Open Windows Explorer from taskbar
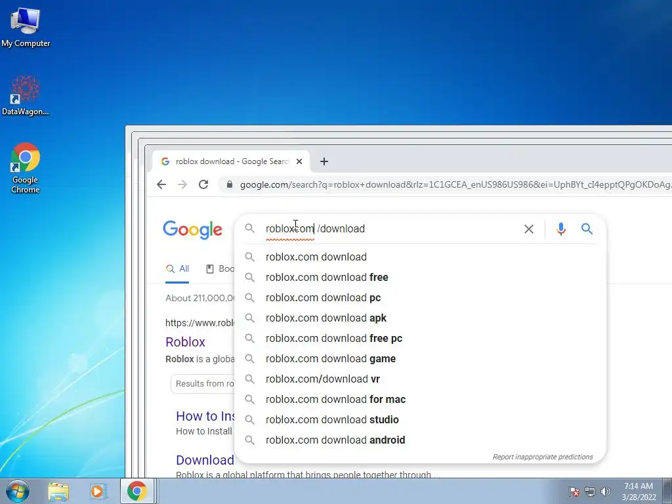This screenshot has width=672, height=504. [x=58, y=492]
